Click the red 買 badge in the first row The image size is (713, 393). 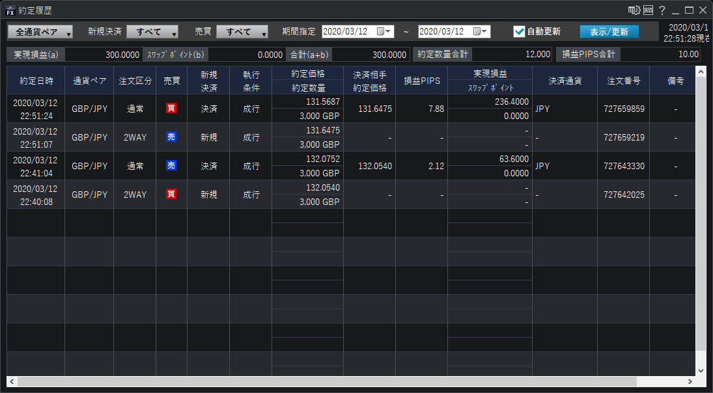point(171,109)
